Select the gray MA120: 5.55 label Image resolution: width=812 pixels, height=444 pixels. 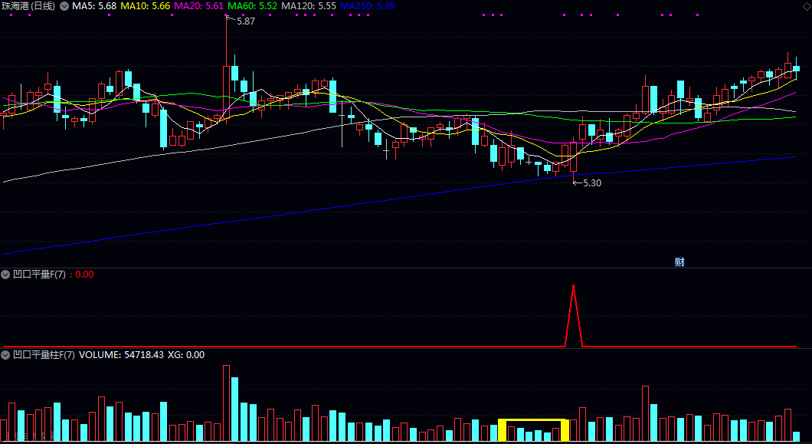(x=309, y=6)
